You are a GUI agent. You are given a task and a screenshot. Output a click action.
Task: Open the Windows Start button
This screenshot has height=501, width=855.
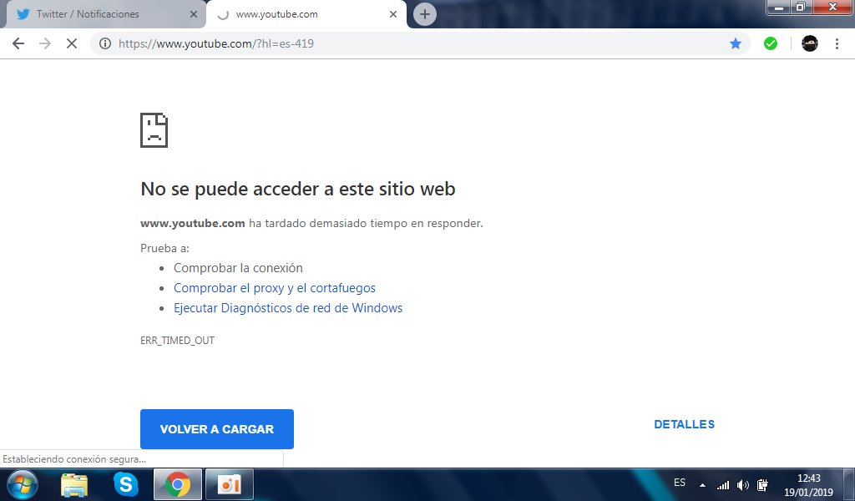pyautogui.click(x=23, y=484)
